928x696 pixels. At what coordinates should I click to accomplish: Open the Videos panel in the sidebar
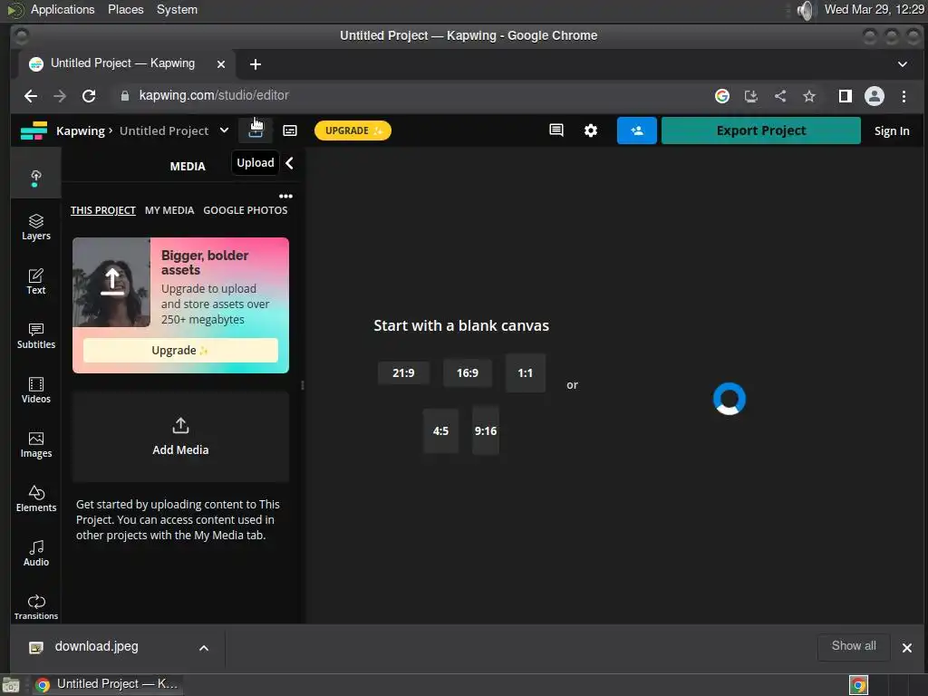[x=36, y=391]
